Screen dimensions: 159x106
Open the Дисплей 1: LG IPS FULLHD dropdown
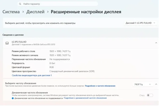click(140, 23)
